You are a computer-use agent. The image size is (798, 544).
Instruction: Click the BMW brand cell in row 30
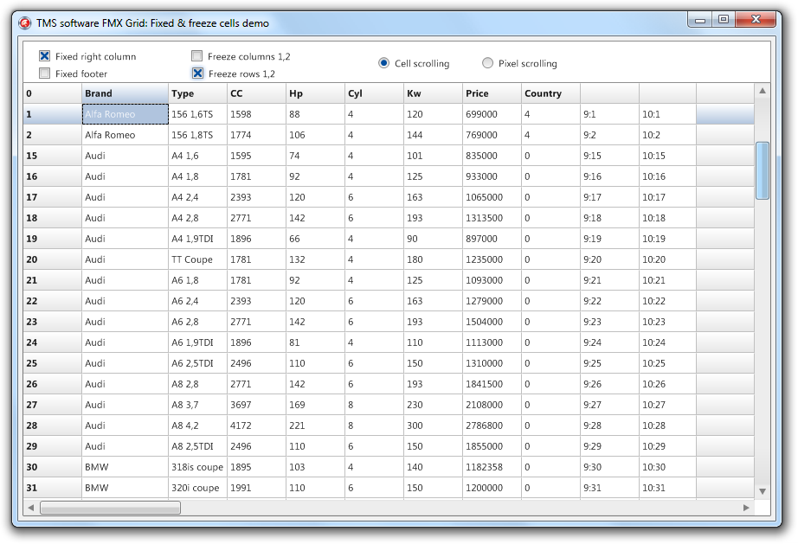pos(125,467)
